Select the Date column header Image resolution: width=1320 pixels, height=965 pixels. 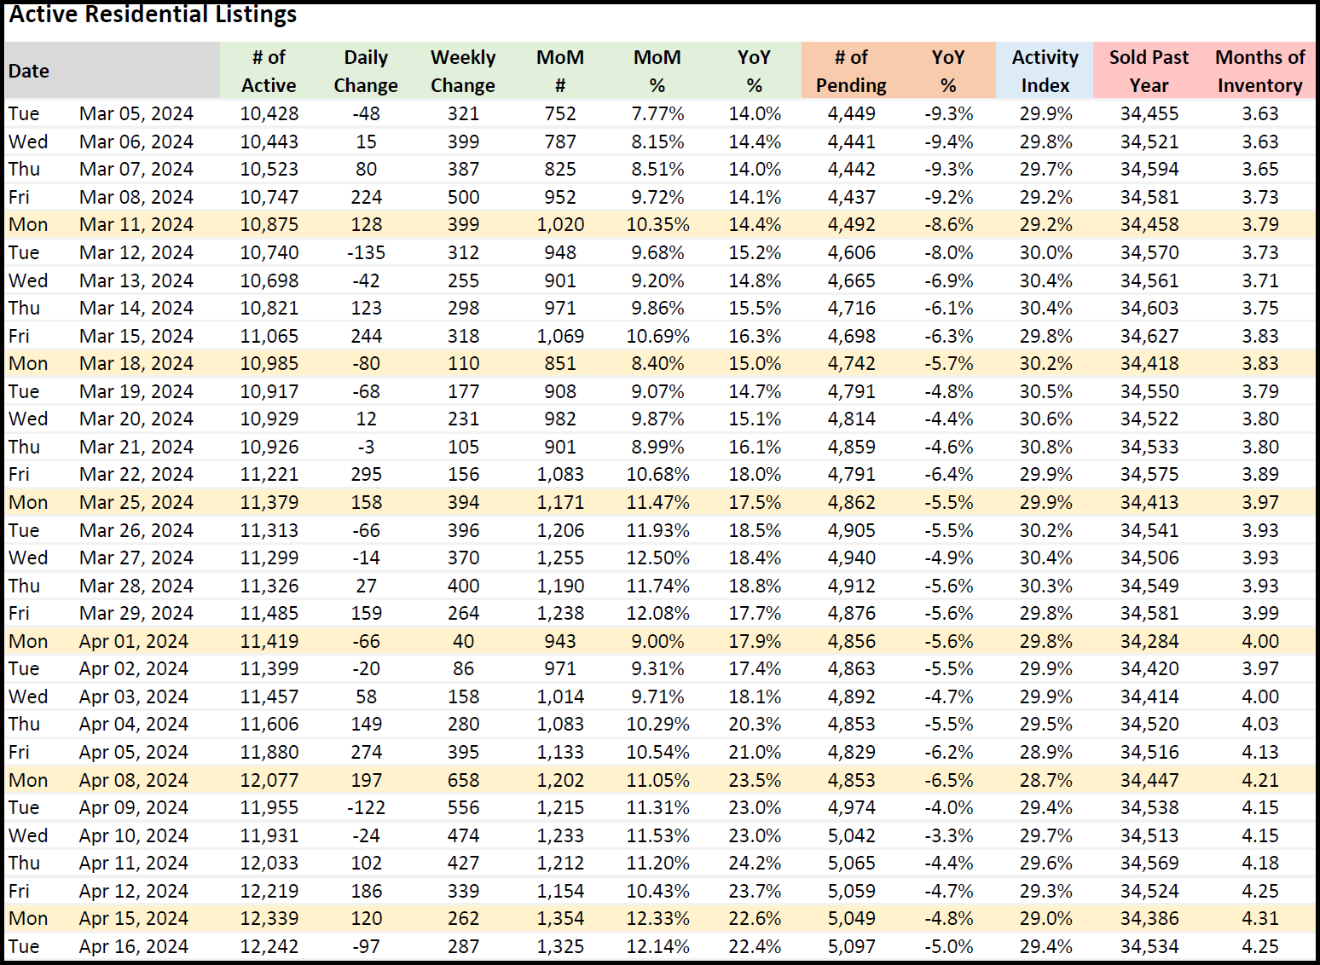(x=29, y=71)
